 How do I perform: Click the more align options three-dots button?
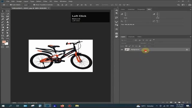97,5
